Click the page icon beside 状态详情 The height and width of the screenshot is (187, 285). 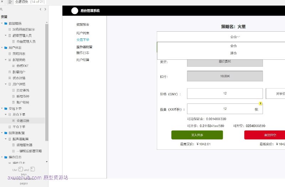(10, 78)
